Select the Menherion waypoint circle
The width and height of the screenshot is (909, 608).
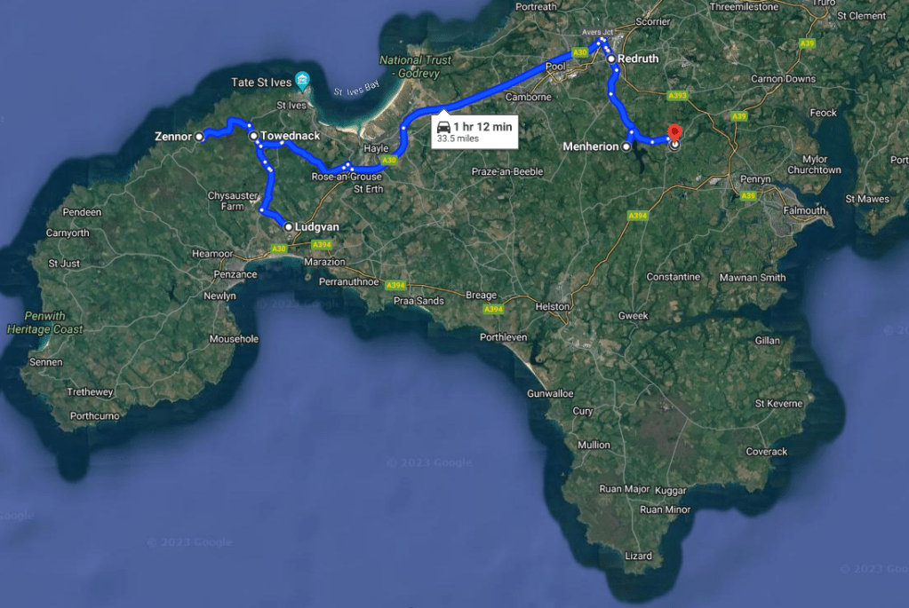click(626, 147)
